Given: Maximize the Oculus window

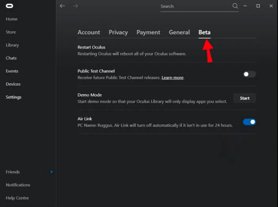Looking at the screenshot, I should coord(258,6).
